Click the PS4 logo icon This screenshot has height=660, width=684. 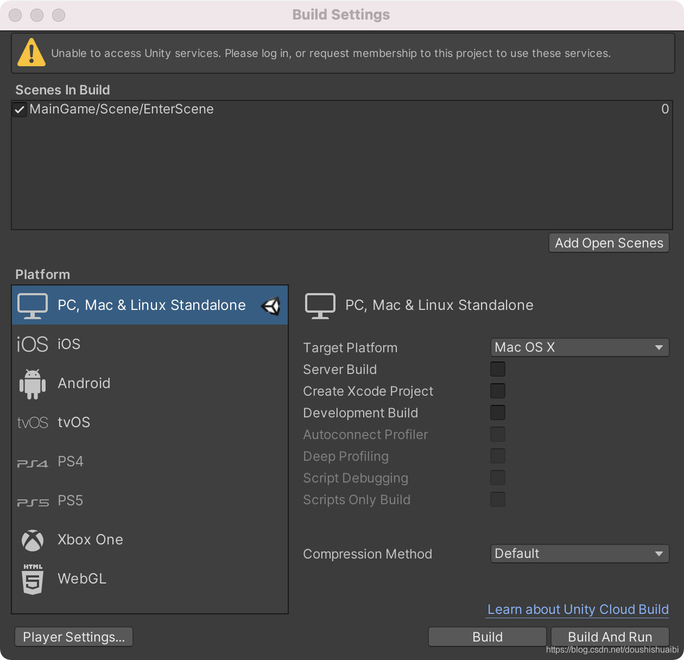pos(33,463)
